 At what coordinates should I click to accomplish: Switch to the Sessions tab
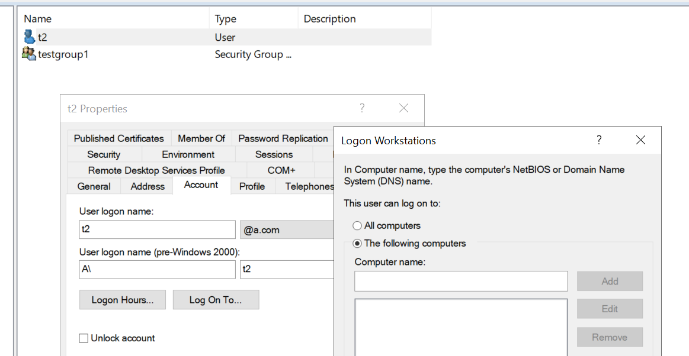click(274, 154)
